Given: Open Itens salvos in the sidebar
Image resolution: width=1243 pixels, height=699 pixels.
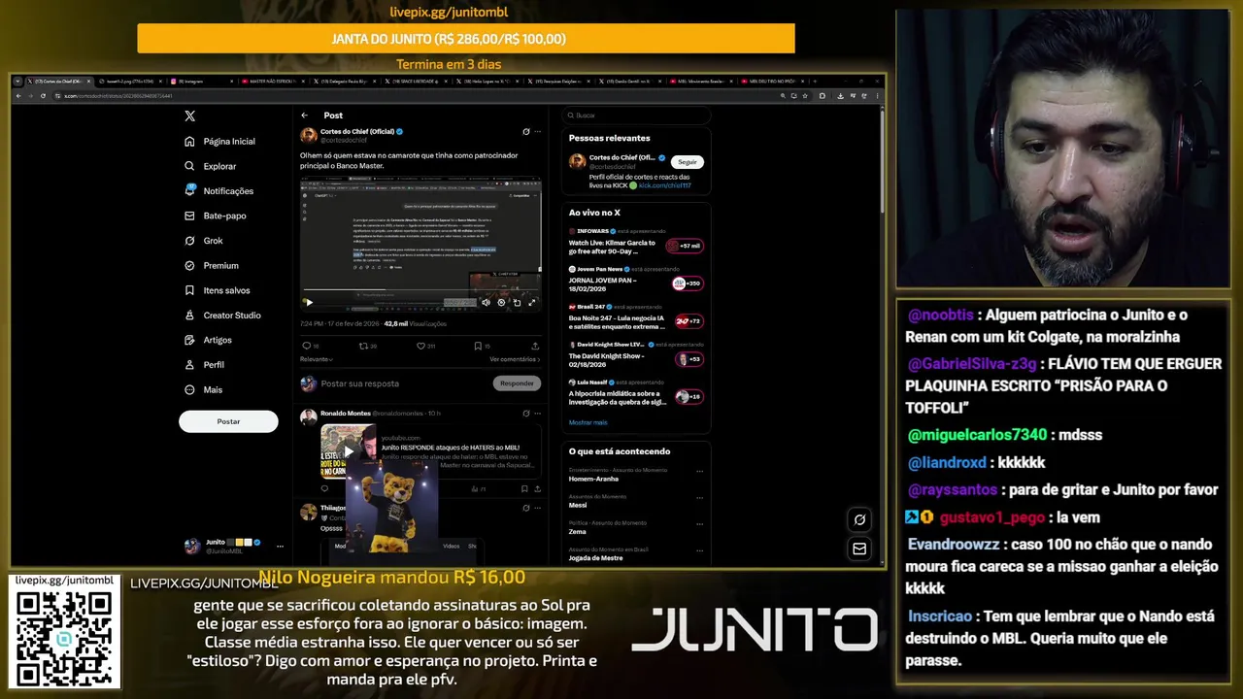Looking at the screenshot, I should (x=218, y=290).
